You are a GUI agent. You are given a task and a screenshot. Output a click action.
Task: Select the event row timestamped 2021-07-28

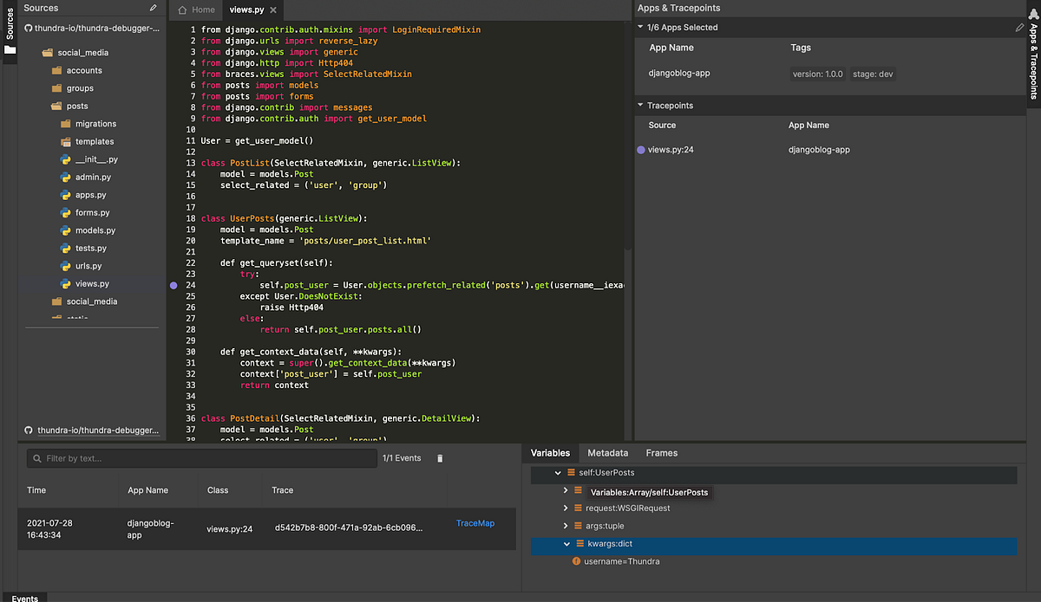[267, 529]
